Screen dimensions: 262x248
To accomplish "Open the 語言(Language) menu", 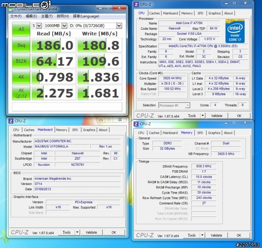I will [86, 16].
